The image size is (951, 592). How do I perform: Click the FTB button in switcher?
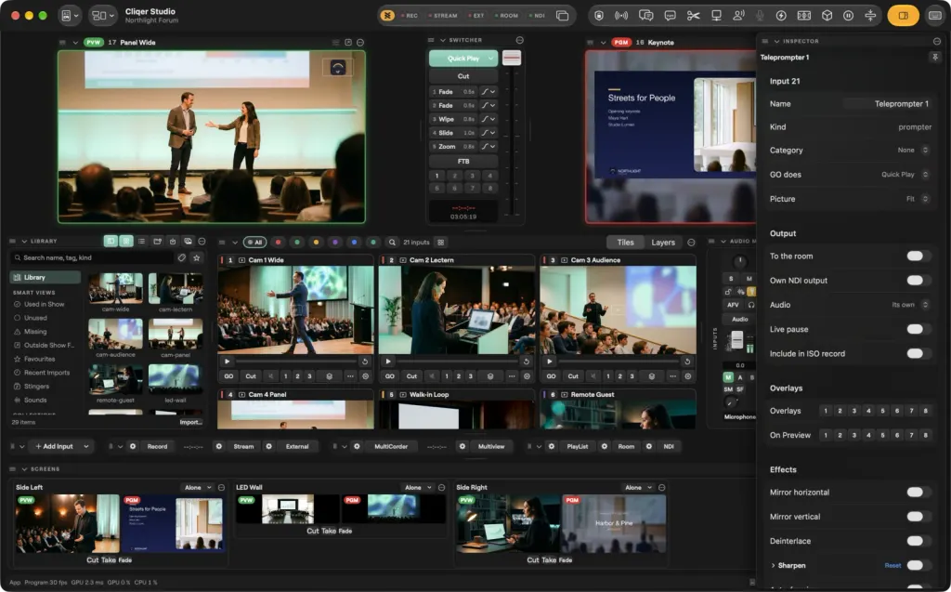coord(463,162)
